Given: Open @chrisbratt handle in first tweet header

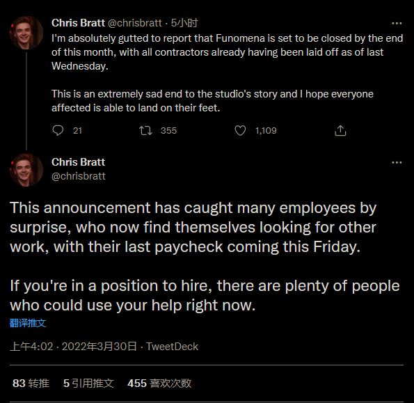Looking at the screenshot, I should [x=135, y=23].
